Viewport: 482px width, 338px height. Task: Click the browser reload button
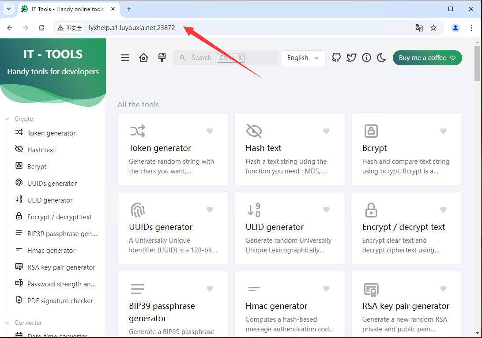(x=41, y=28)
